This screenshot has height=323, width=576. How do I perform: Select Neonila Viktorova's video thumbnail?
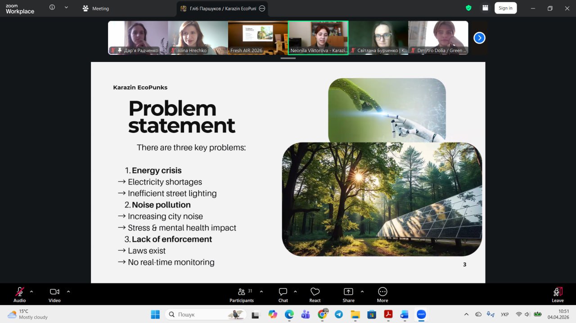tap(318, 38)
